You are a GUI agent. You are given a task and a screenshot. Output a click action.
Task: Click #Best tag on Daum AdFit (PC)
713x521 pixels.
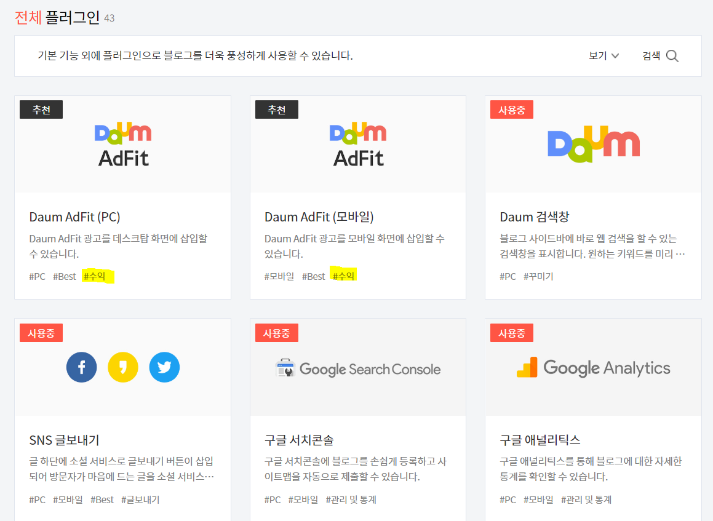click(64, 276)
